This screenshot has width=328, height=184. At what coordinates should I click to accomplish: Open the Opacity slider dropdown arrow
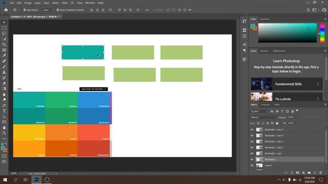click(x=296, y=117)
